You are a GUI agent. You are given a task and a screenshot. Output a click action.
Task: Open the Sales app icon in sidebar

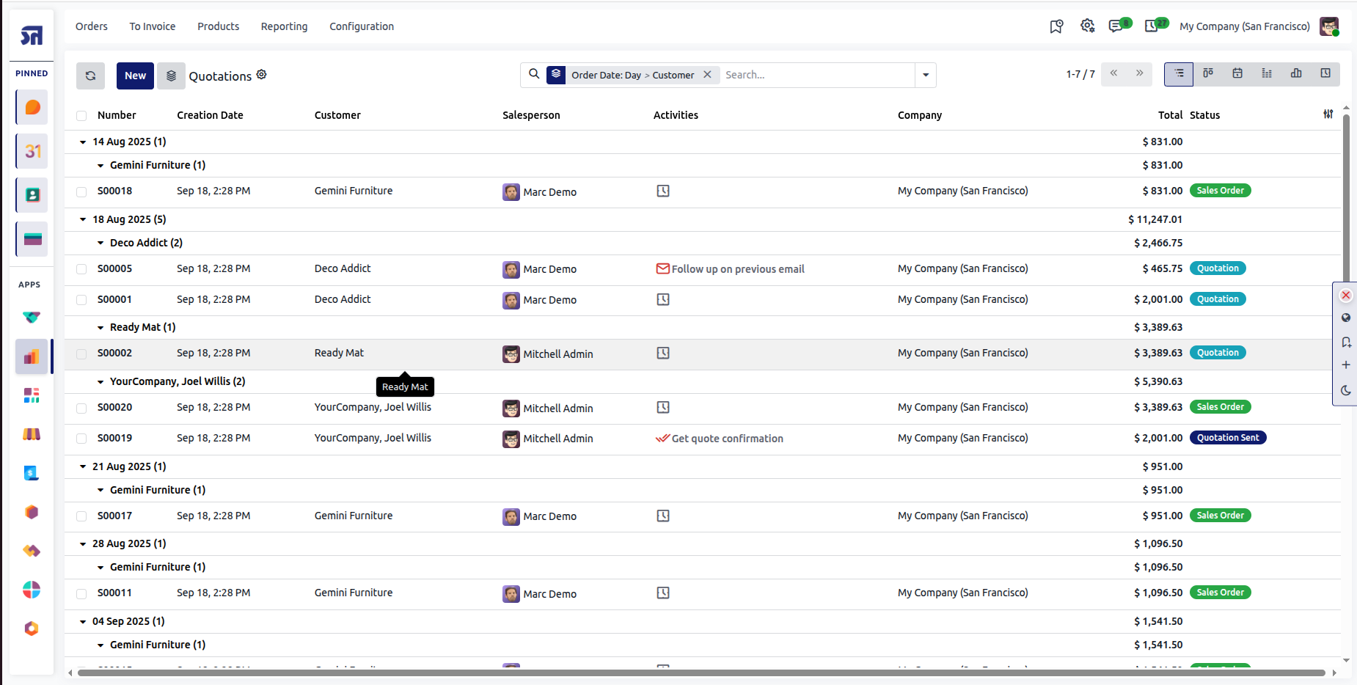click(32, 357)
